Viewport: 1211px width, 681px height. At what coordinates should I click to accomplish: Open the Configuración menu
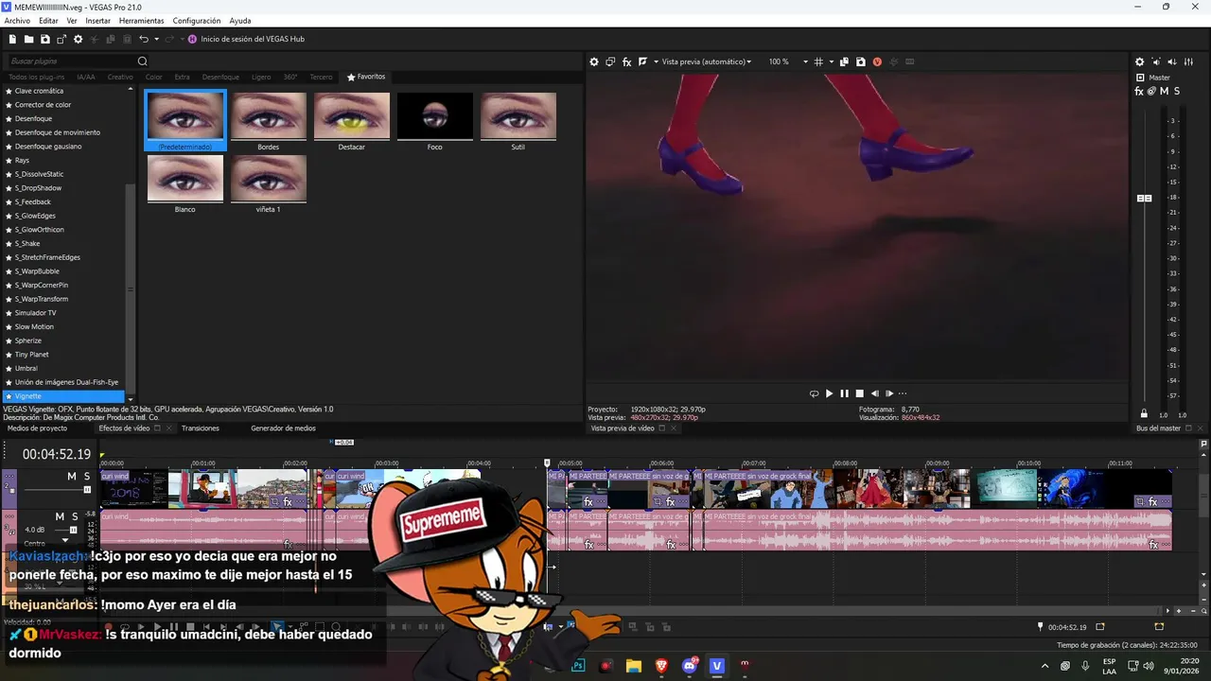pyautogui.click(x=197, y=21)
